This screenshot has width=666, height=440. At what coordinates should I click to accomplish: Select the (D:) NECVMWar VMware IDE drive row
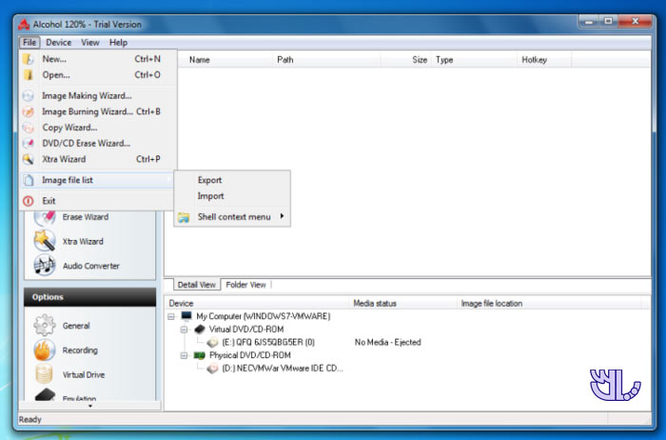click(282, 369)
